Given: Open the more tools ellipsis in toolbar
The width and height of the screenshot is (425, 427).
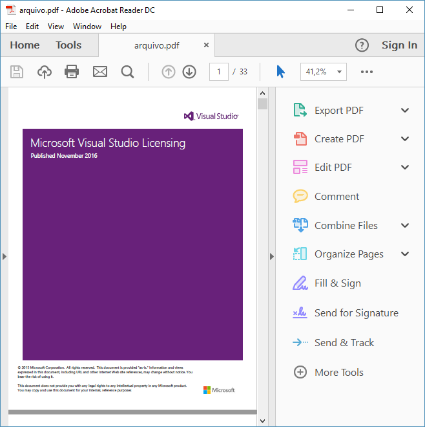Looking at the screenshot, I should (x=366, y=72).
